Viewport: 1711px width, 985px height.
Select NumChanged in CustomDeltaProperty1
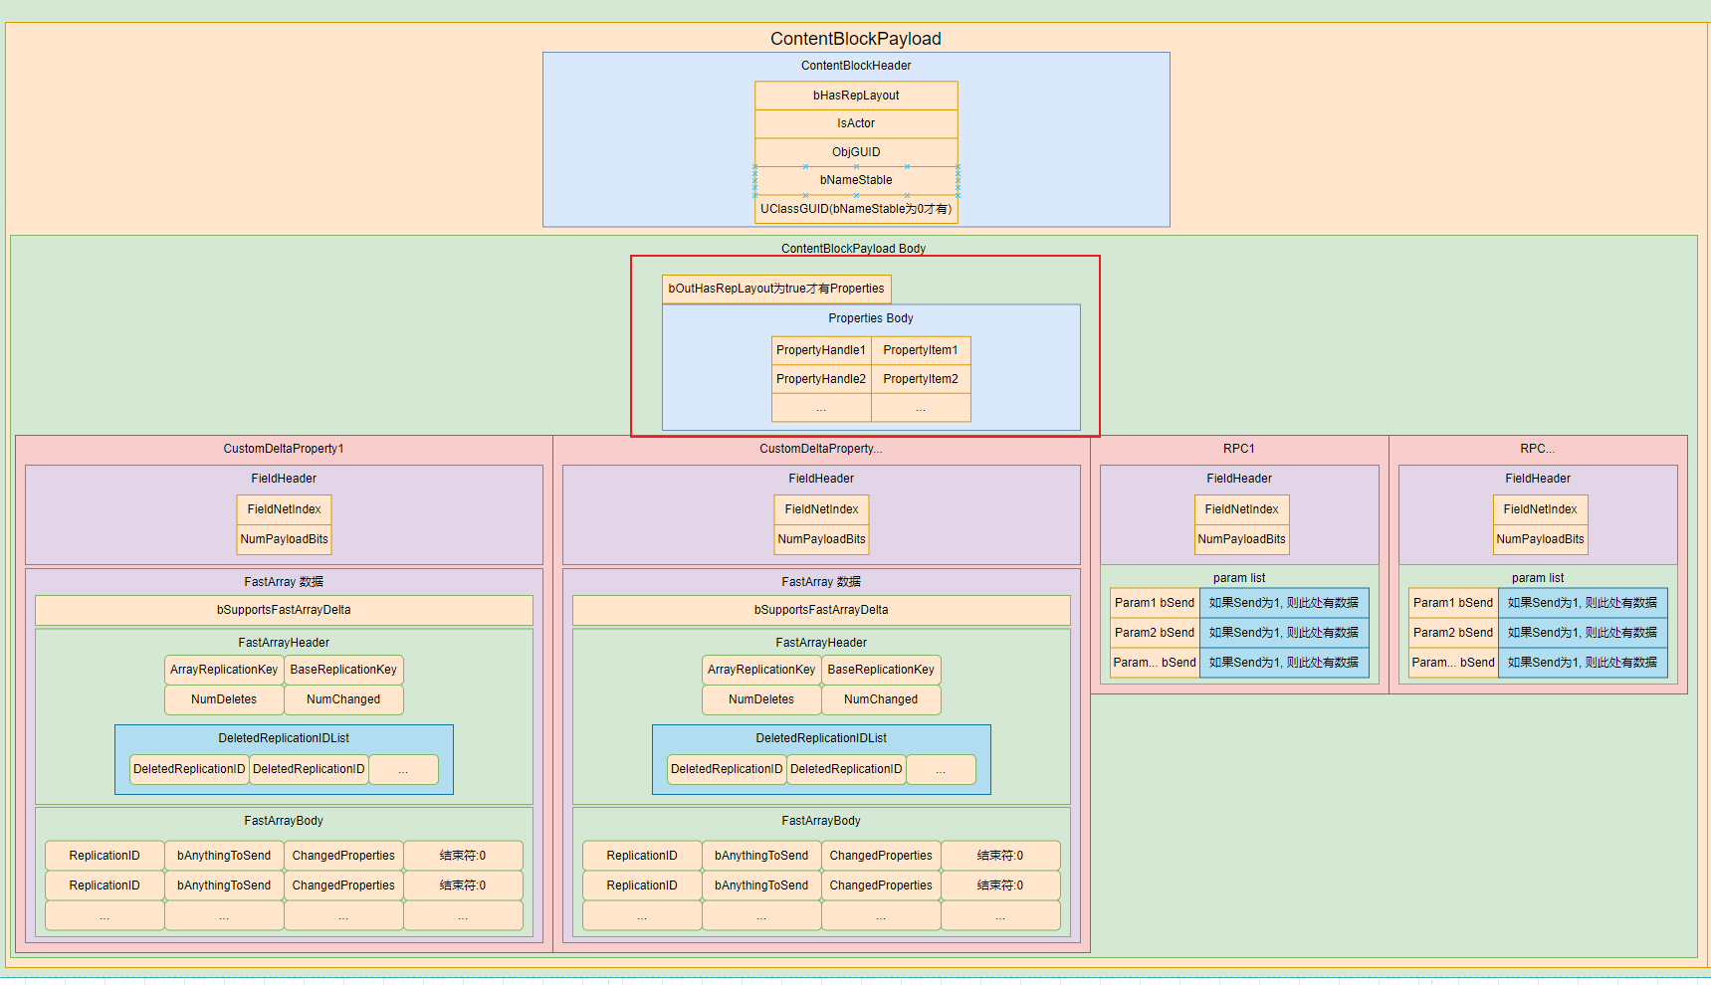[x=343, y=699]
